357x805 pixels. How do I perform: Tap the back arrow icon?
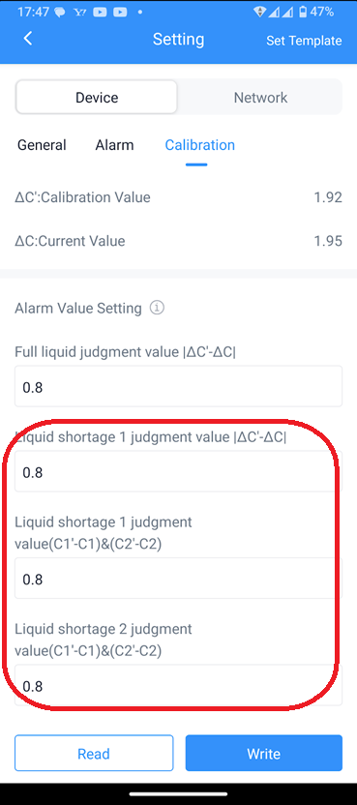28,39
